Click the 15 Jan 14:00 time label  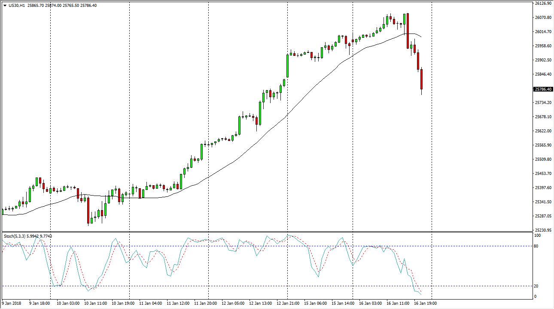click(342, 303)
